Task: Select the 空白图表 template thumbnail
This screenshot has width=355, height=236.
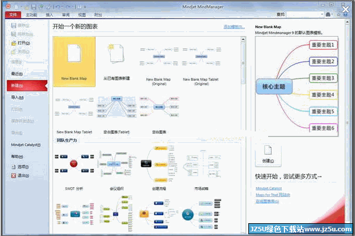Action: pos(159,106)
